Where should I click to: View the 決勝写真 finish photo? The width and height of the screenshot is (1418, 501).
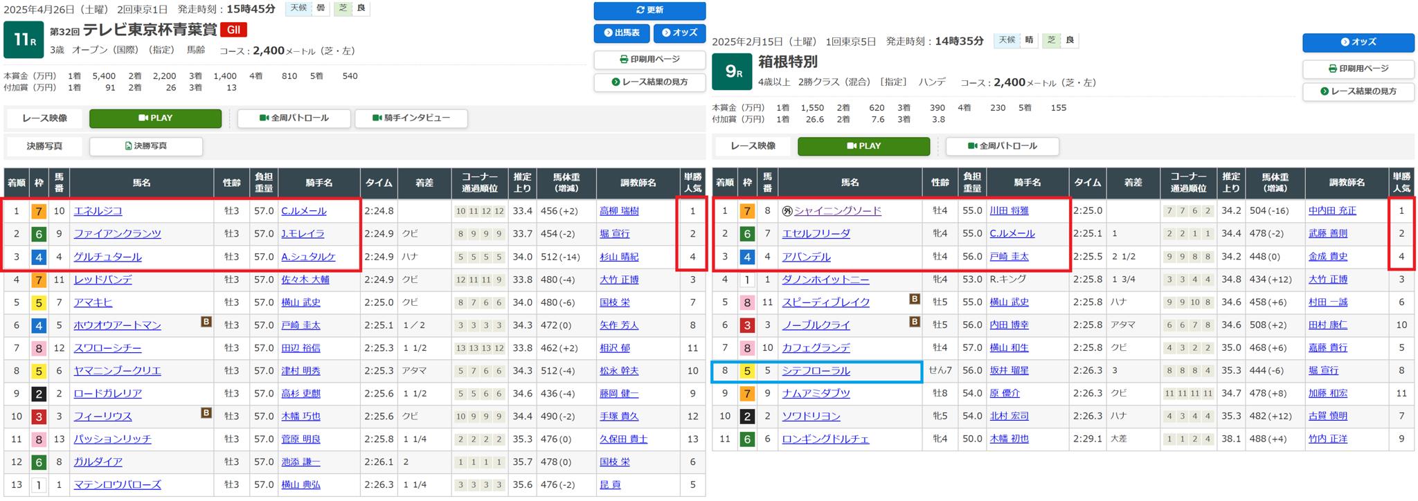tap(146, 146)
